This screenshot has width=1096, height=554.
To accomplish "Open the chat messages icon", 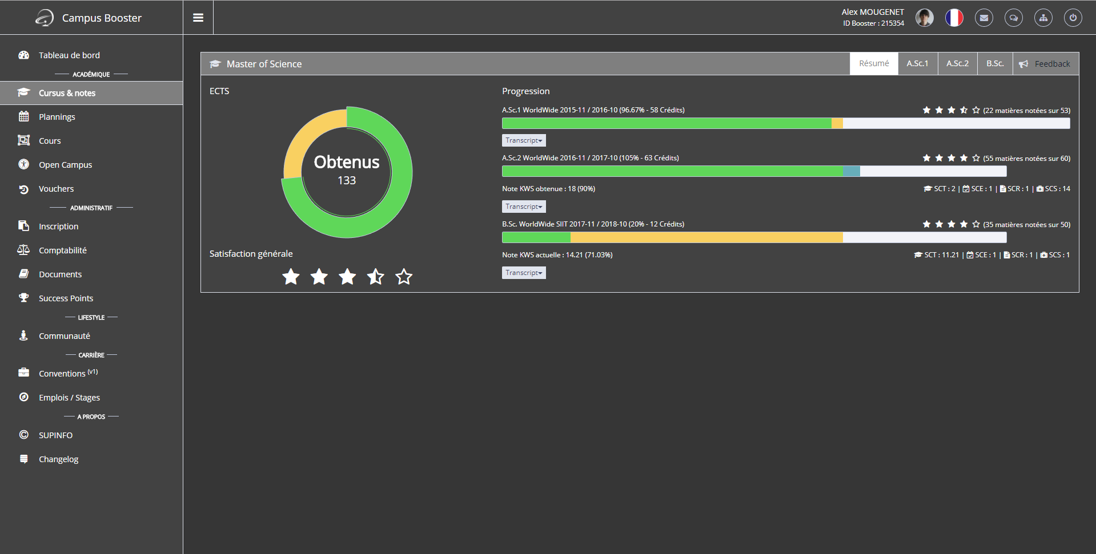I will (x=1014, y=18).
